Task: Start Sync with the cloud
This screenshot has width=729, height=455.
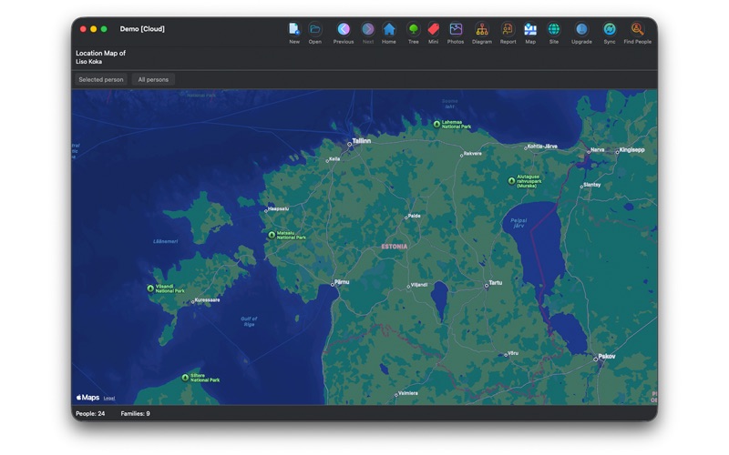Action: click(610, 29)
